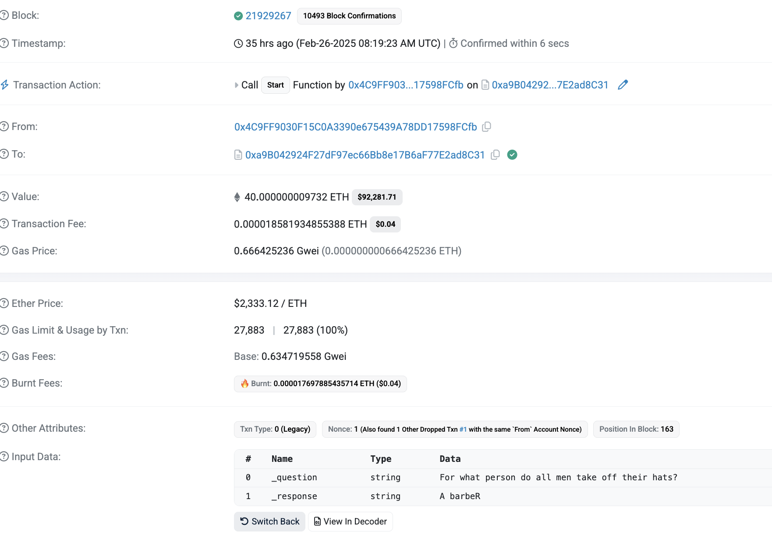
Task: Click the help icon beside Input Data
Action: tap(4, 457)
